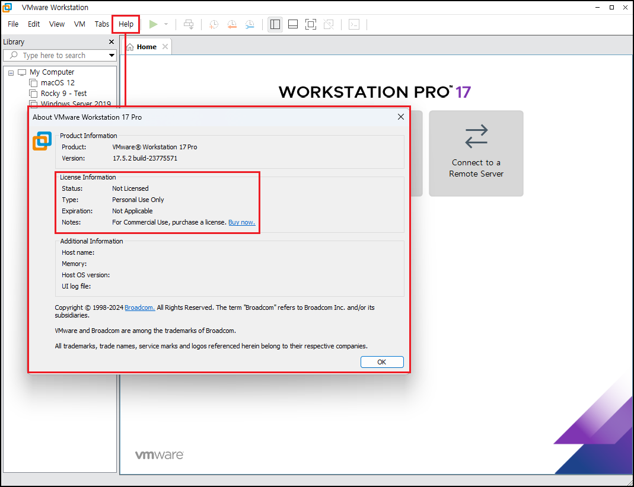Select My Computer in the library

click(52, 72)
